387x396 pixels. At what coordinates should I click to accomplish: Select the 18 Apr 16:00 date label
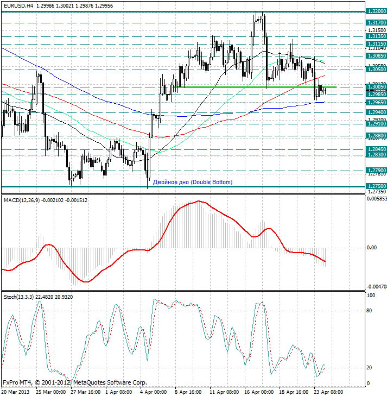pyautogui.click(x=294, y=392)
